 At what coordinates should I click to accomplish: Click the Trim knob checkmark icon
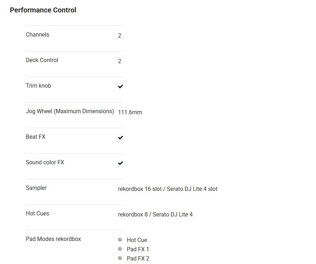pyautogui.click(x=120, y=87)
